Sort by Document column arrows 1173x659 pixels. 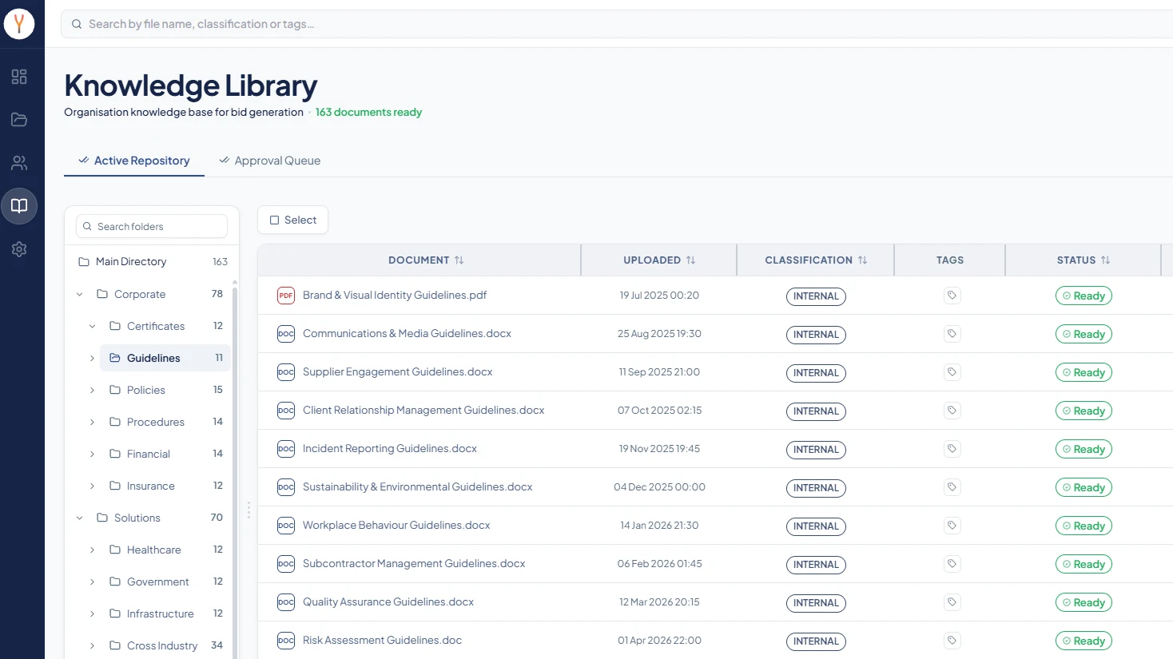coord(459,260)
